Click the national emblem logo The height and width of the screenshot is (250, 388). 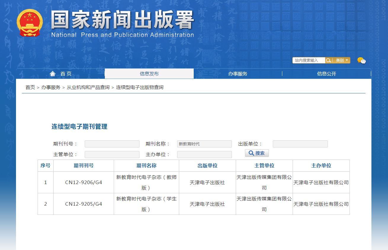30,23
